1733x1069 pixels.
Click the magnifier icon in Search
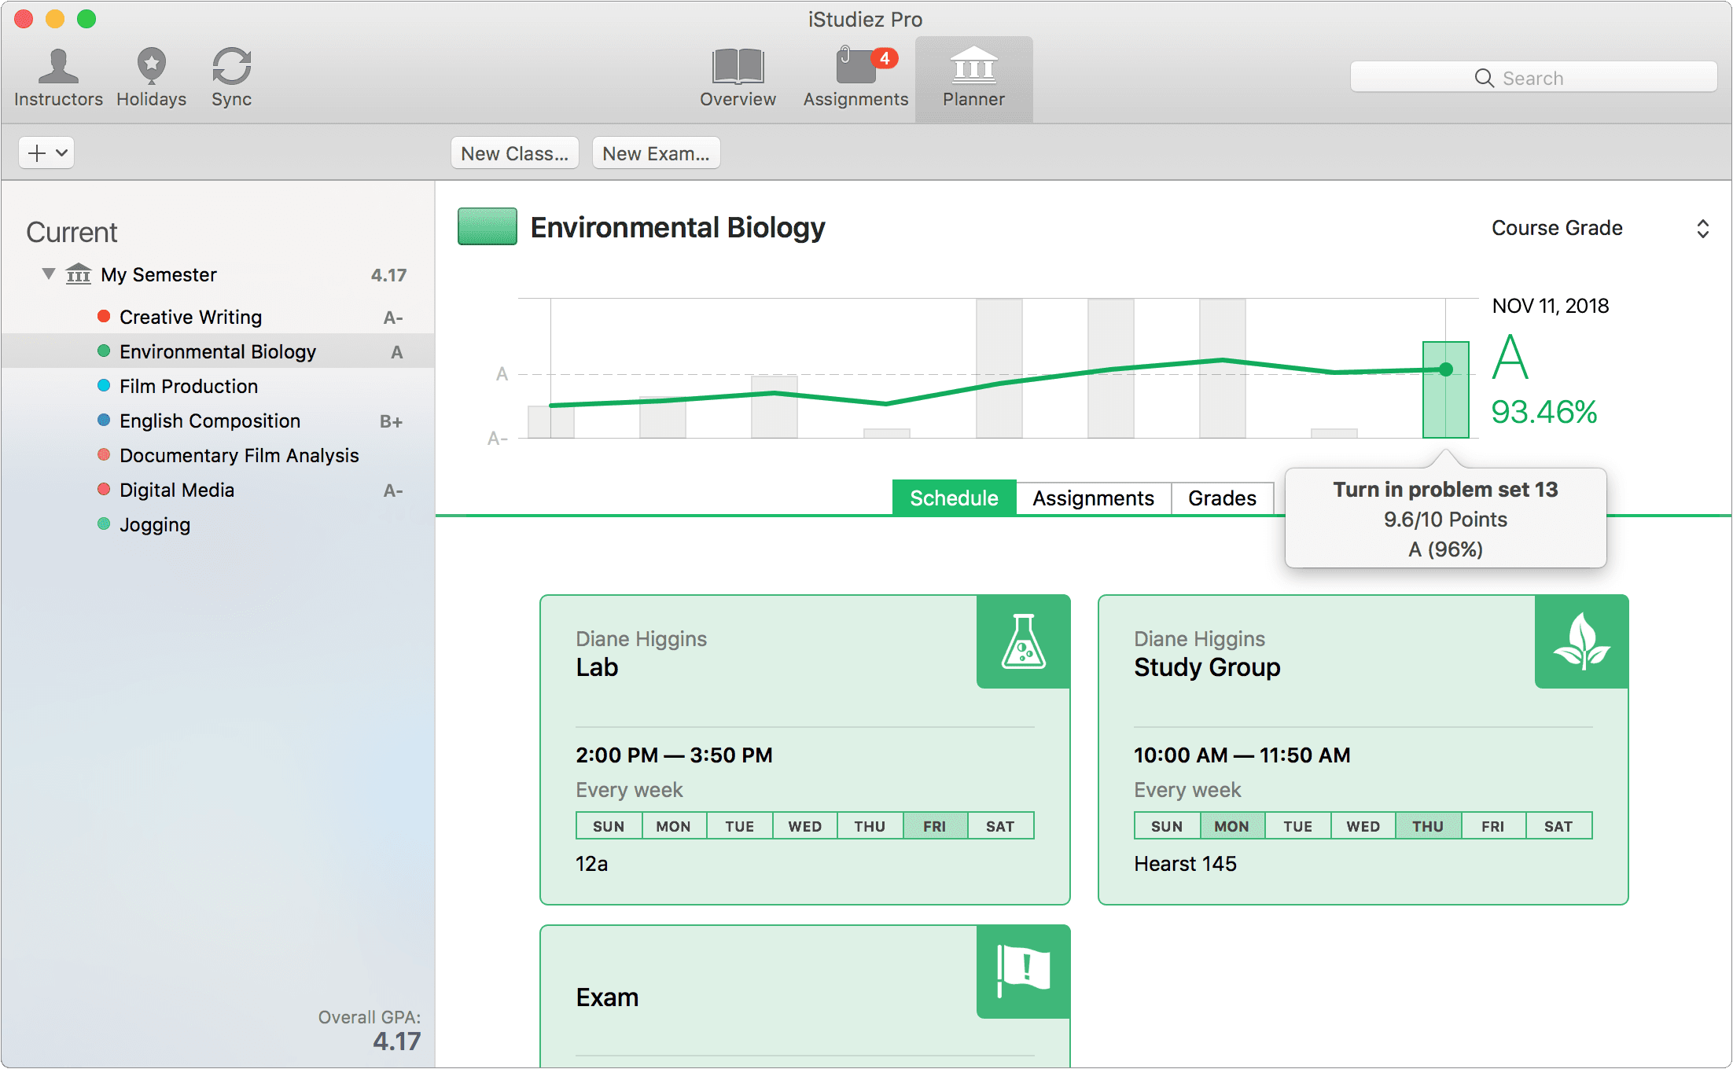tap(1484, 78)
